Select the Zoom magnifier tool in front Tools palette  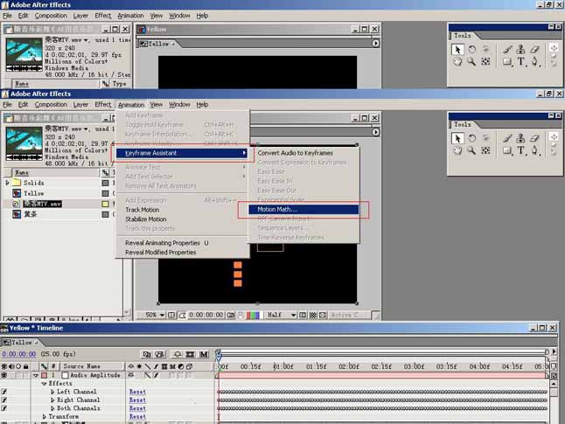[x=471, y=150]
